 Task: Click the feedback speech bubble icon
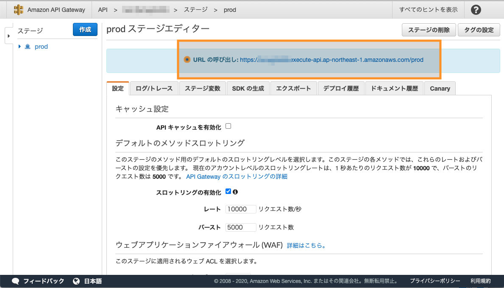(15, 281)
